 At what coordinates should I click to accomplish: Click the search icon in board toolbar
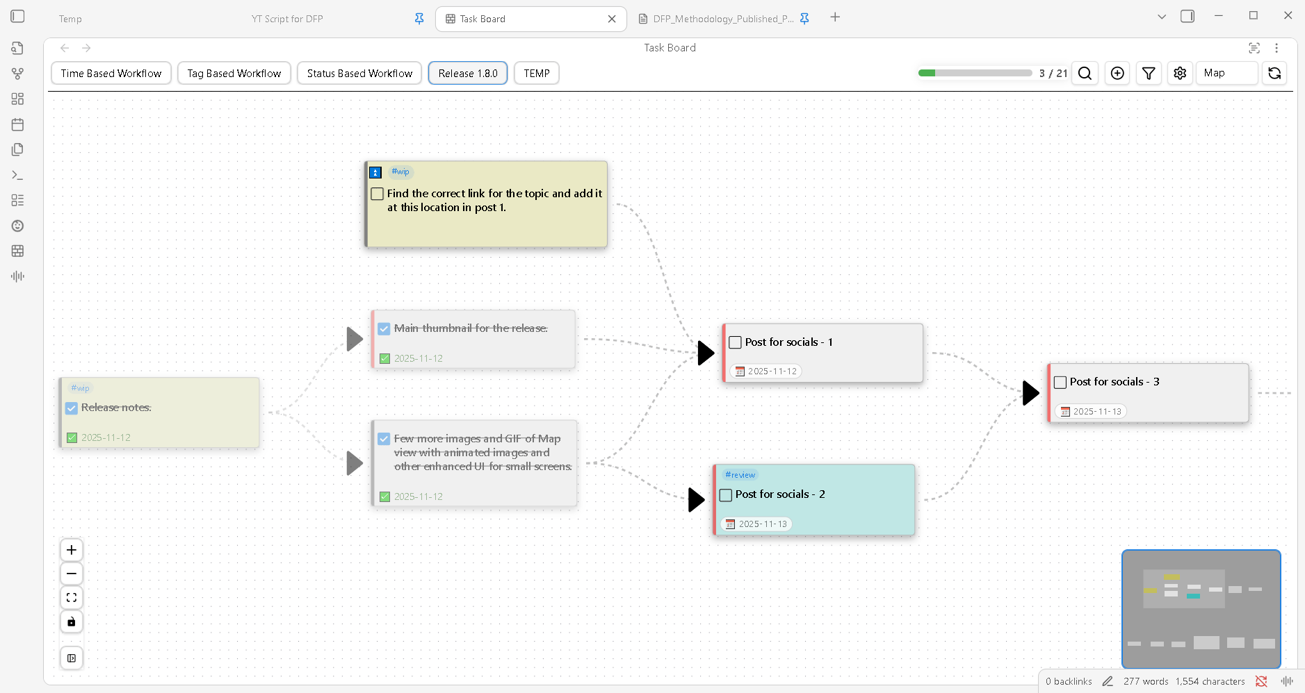tap(1085, 74)
